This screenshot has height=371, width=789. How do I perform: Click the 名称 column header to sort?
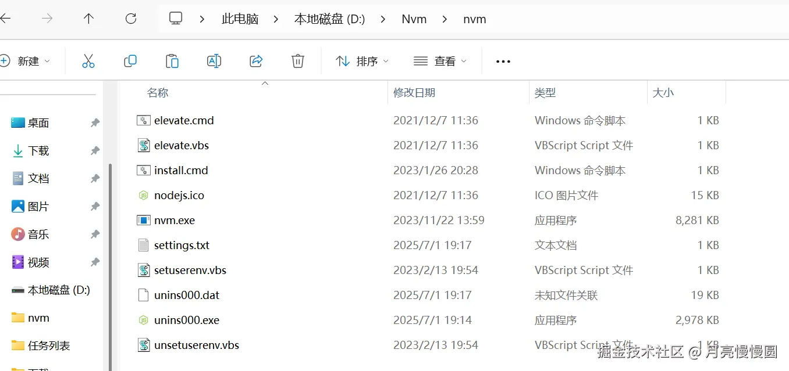(158, 92)
